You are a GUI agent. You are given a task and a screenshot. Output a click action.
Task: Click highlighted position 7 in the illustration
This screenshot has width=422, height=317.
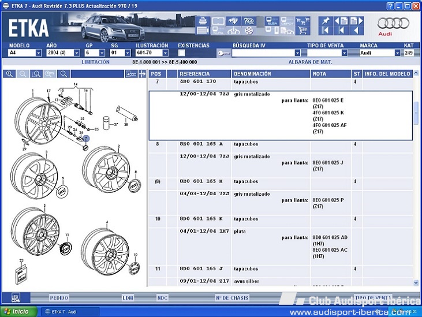pos(86,139)
